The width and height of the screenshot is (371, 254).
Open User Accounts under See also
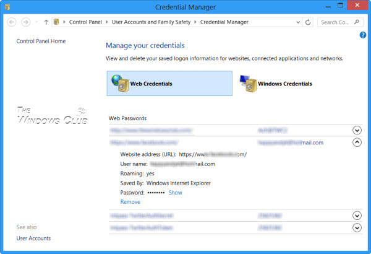point(33,238)
